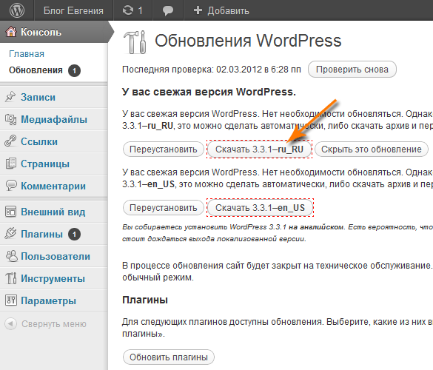This screenshot has height=370, width=433.
Task: Click the chain icon beside Ссылки
Action: point(10,141)
